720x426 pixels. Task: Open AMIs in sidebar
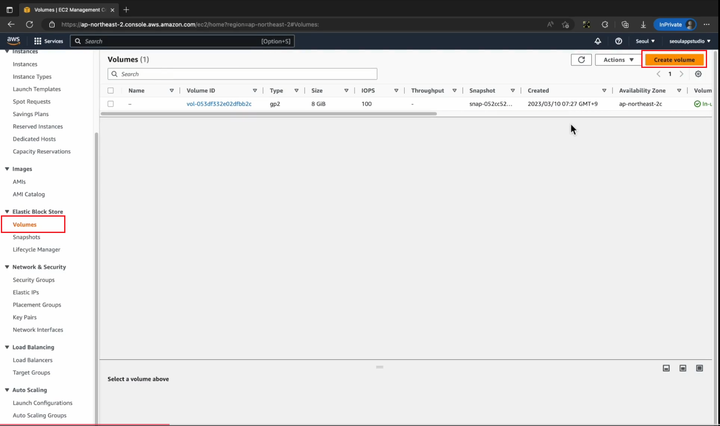point(19,182)
